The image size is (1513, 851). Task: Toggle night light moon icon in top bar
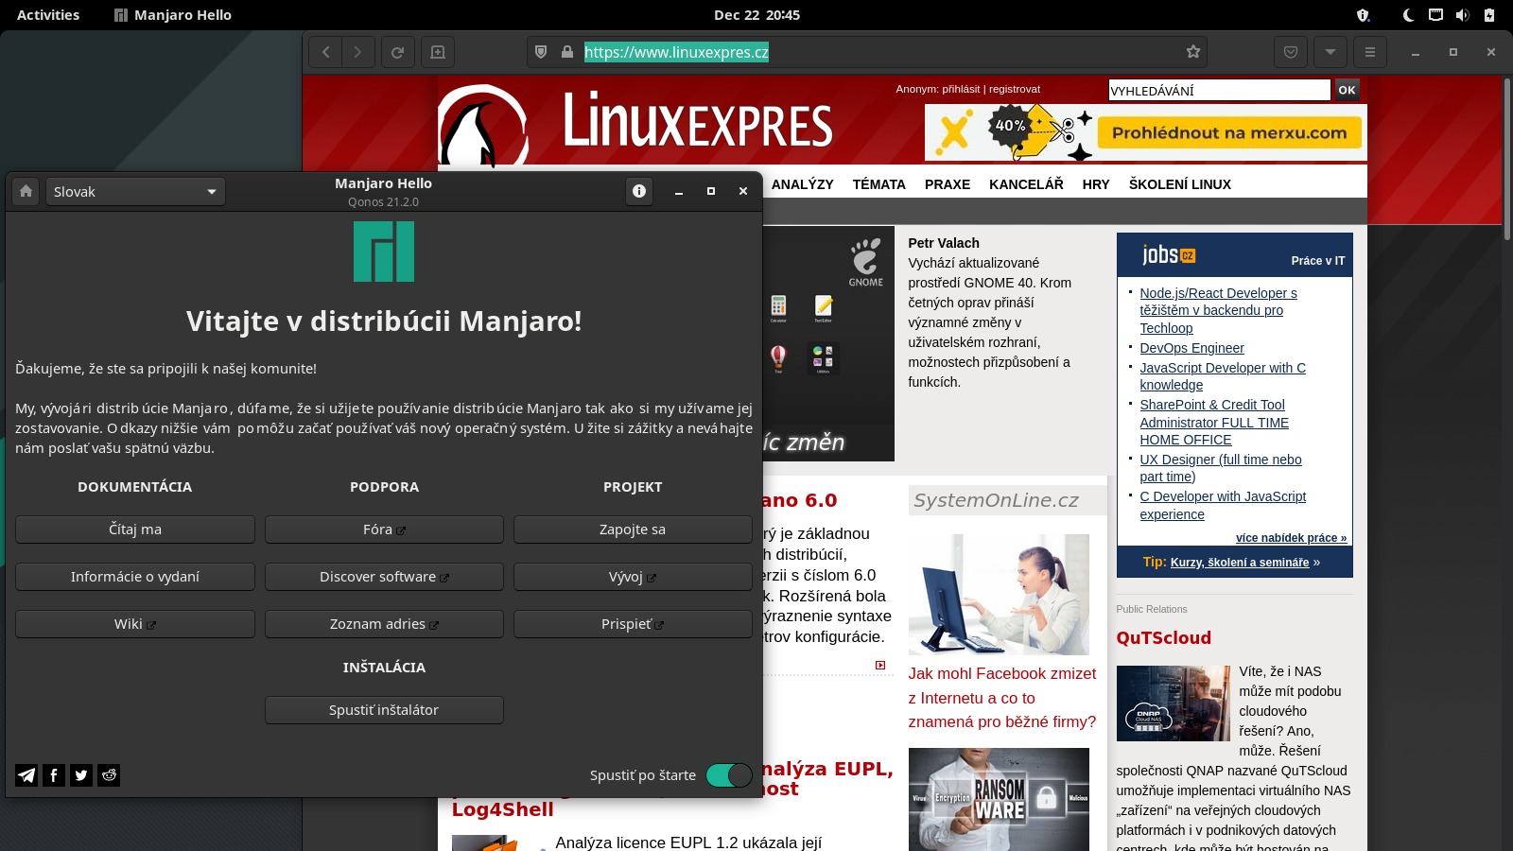coord(1408,15)
